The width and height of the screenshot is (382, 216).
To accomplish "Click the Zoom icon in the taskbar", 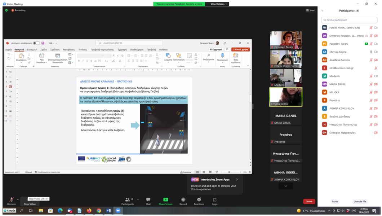I will coord(118,210).
